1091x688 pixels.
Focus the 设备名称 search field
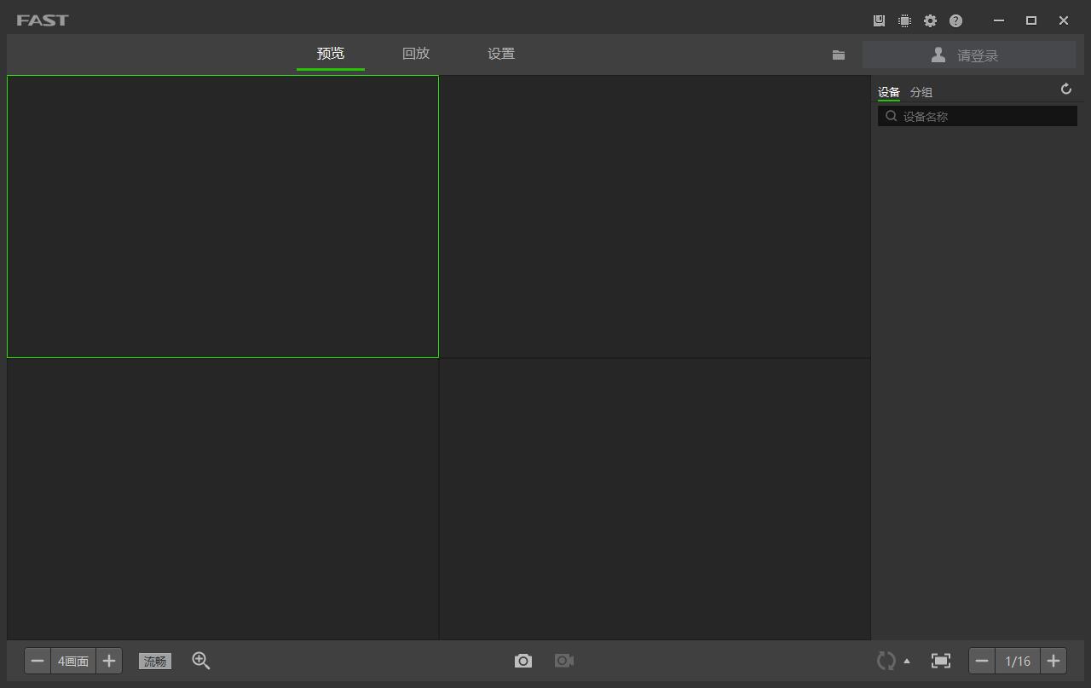(978, 117)
